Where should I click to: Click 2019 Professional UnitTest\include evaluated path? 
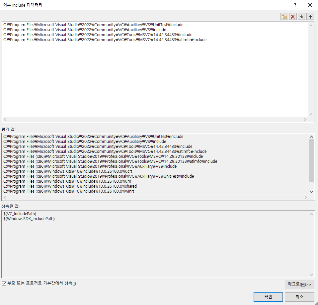99,176
